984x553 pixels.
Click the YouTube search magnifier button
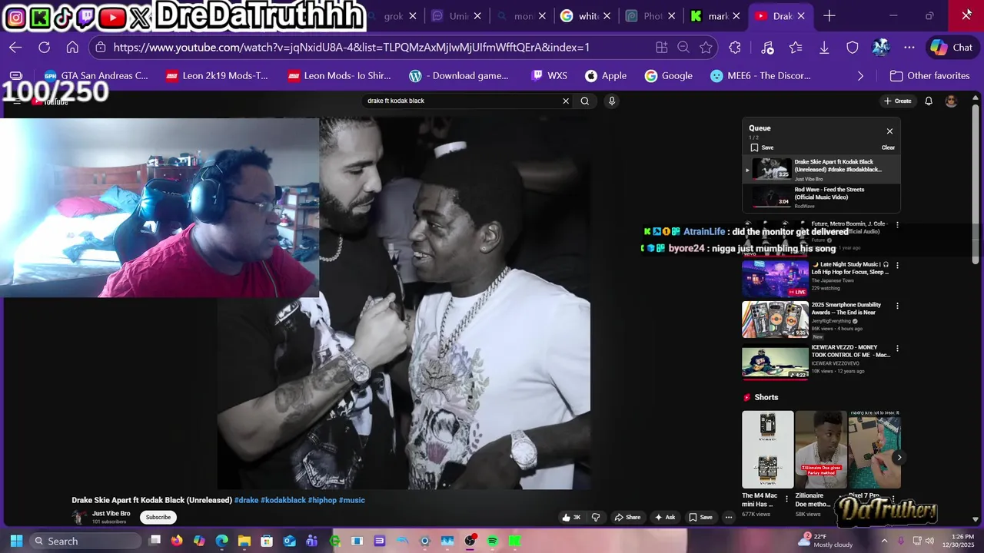[x=585, y=101]
